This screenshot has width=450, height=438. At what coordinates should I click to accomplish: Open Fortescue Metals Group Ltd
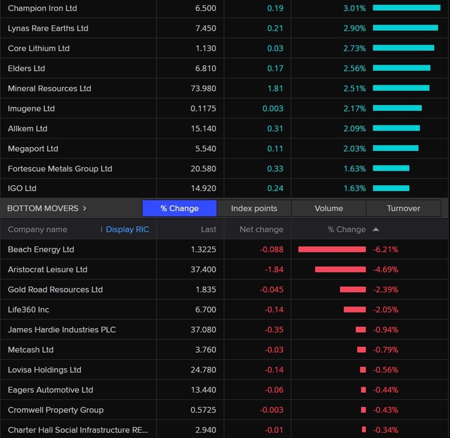[60, 168]
